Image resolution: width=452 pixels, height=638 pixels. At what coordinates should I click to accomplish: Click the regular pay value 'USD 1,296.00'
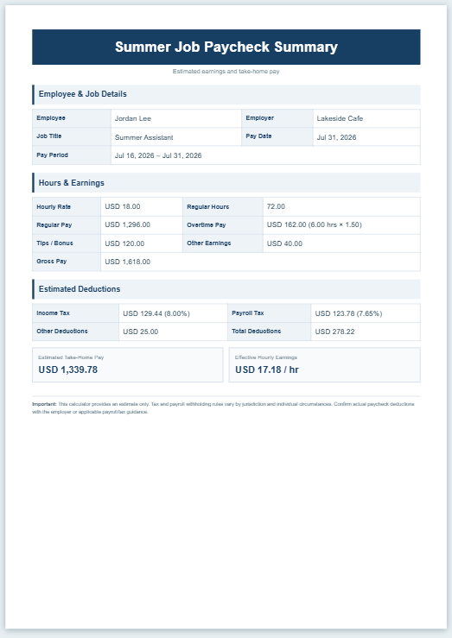[x=127, y=224]
